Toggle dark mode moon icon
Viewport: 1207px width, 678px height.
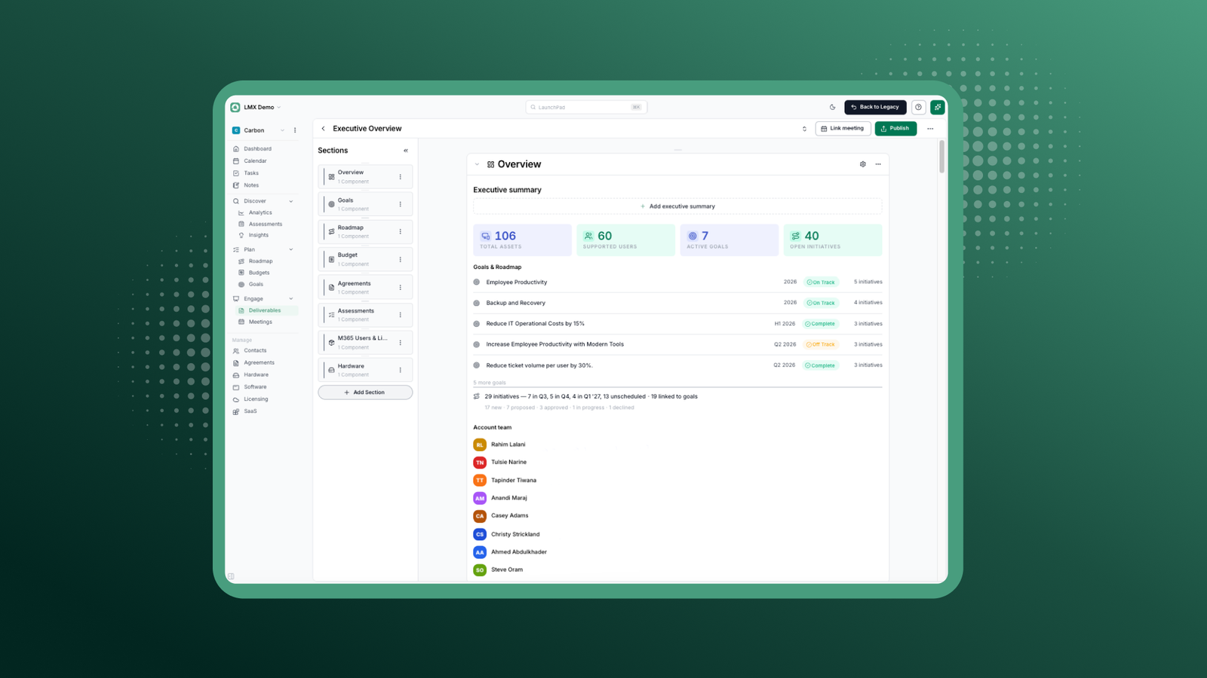(832, 107)
